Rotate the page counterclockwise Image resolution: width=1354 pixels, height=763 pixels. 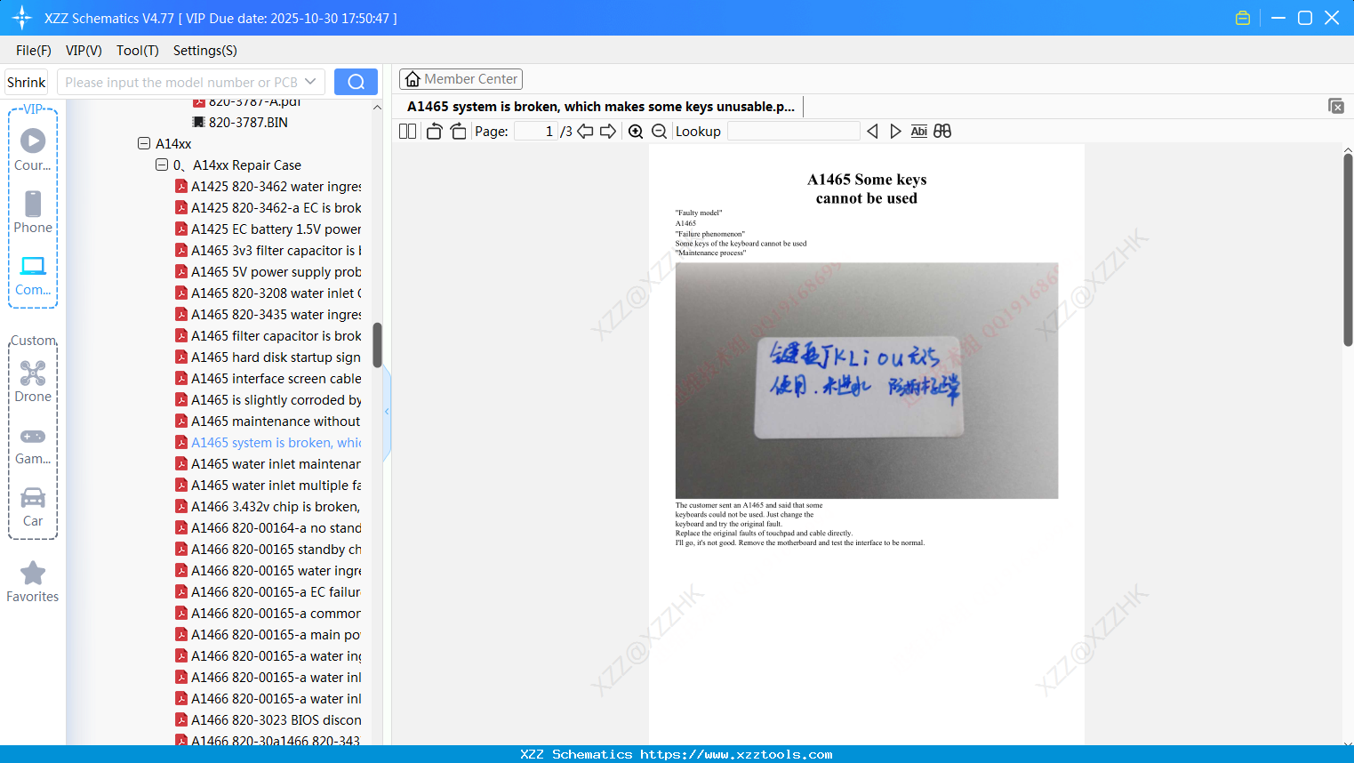pos(434,132)
